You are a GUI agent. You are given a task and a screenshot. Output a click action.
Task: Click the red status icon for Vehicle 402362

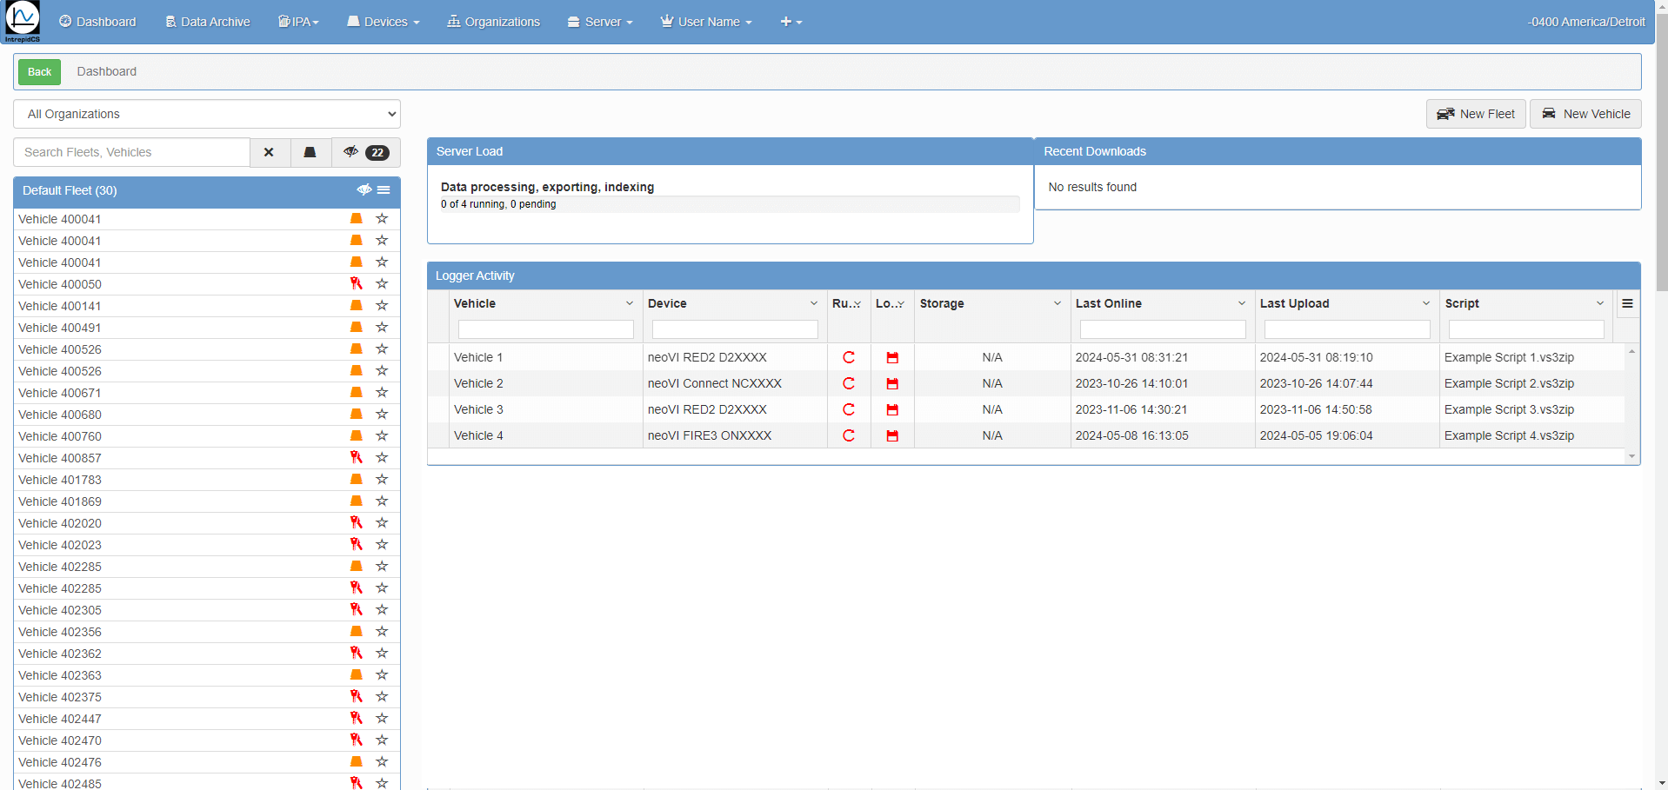click(x=356, y=653)
